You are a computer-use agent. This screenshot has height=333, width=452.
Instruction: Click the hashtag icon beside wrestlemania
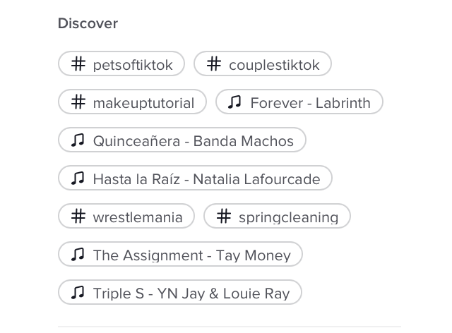coord(78,217)
